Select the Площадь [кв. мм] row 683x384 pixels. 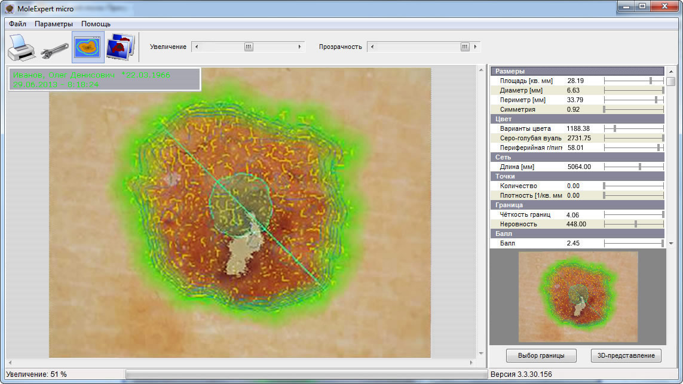[526, 81]
